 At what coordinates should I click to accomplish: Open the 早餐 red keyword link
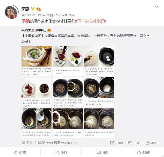coord(25,21)
